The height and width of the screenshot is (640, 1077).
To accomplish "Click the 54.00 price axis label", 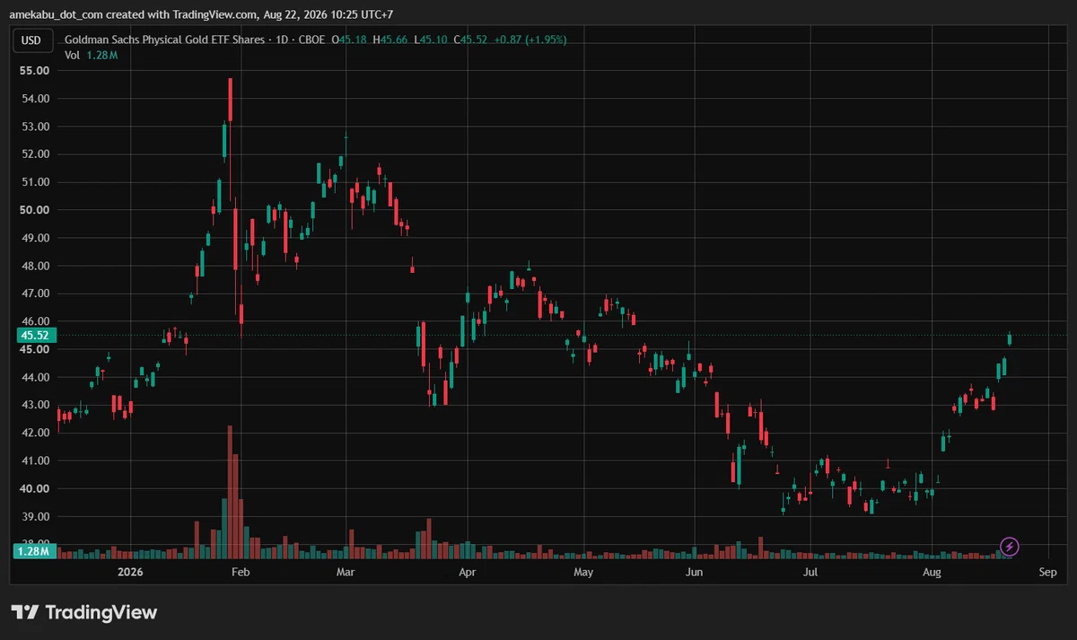I will tap(35, 98).
